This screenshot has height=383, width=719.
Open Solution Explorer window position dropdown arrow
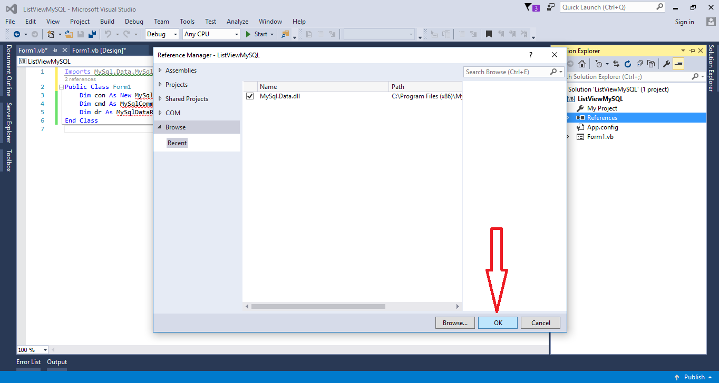point(683,51)
